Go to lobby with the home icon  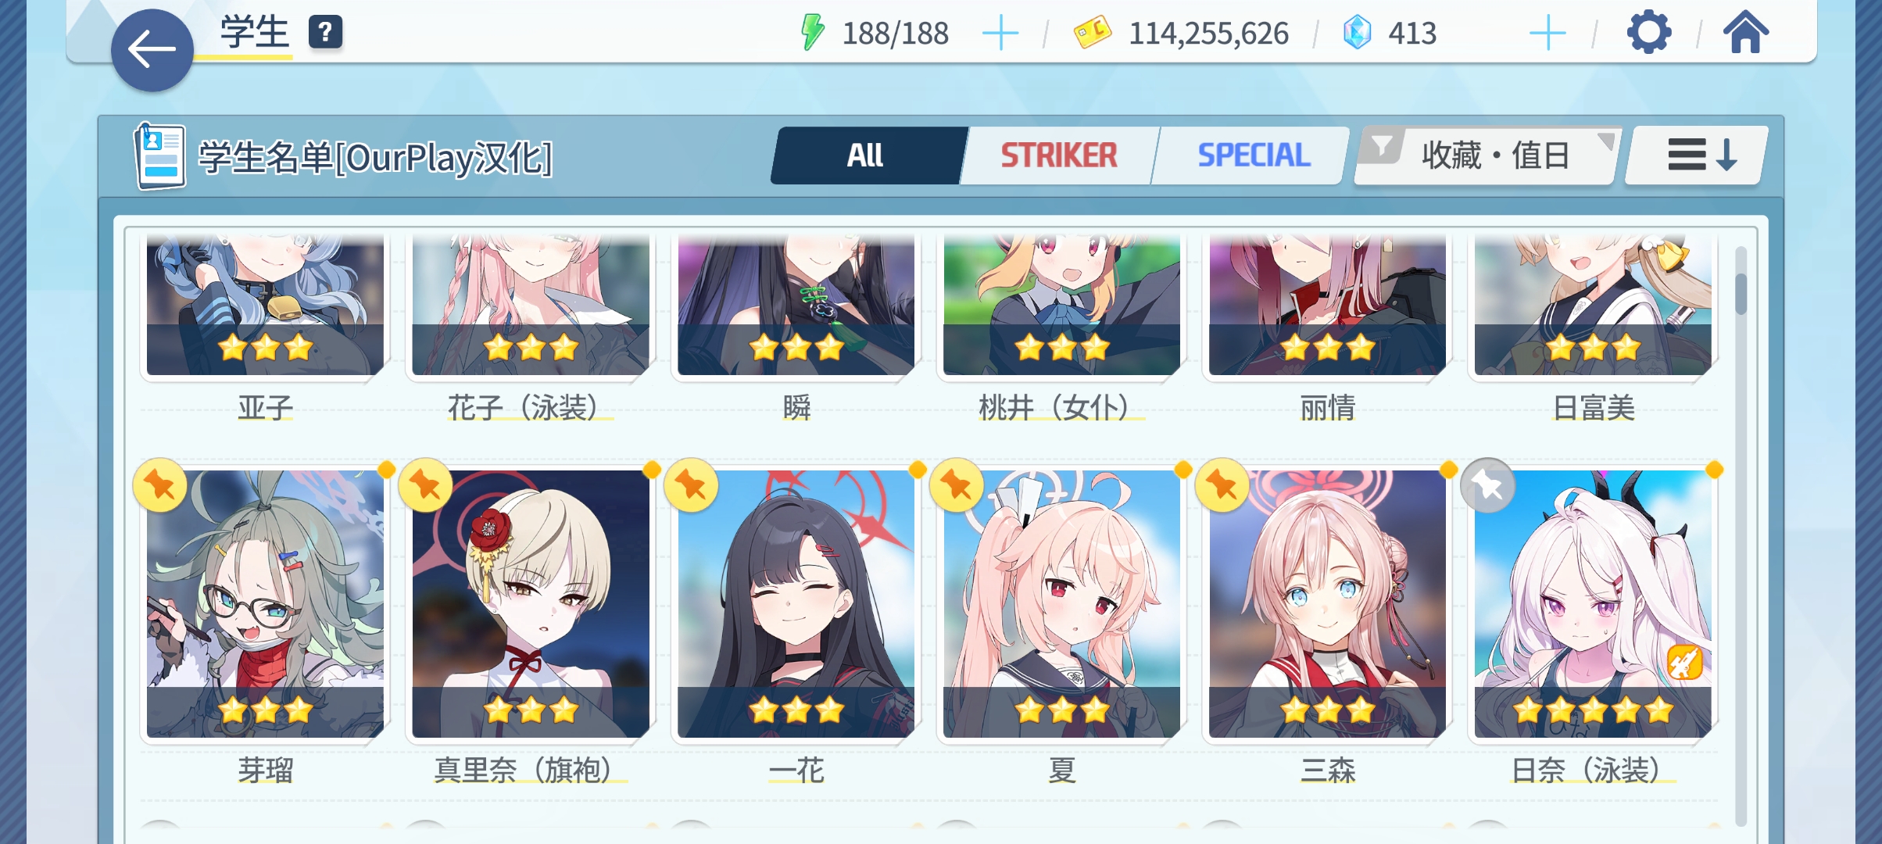1745,33
